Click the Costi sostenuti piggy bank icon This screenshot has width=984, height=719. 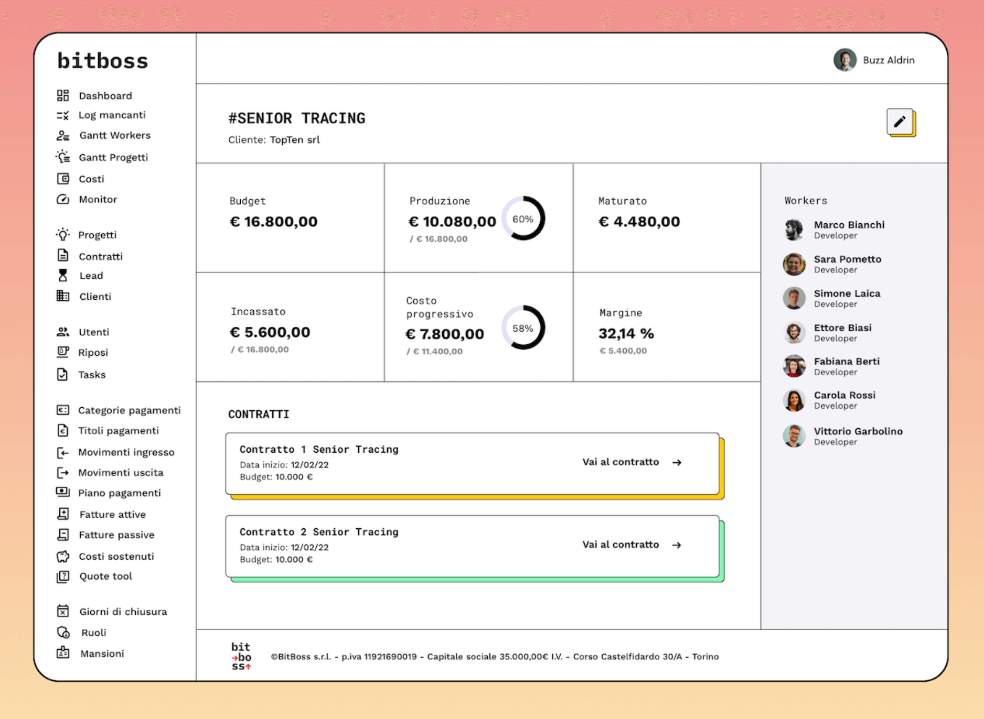coord(63,556)
